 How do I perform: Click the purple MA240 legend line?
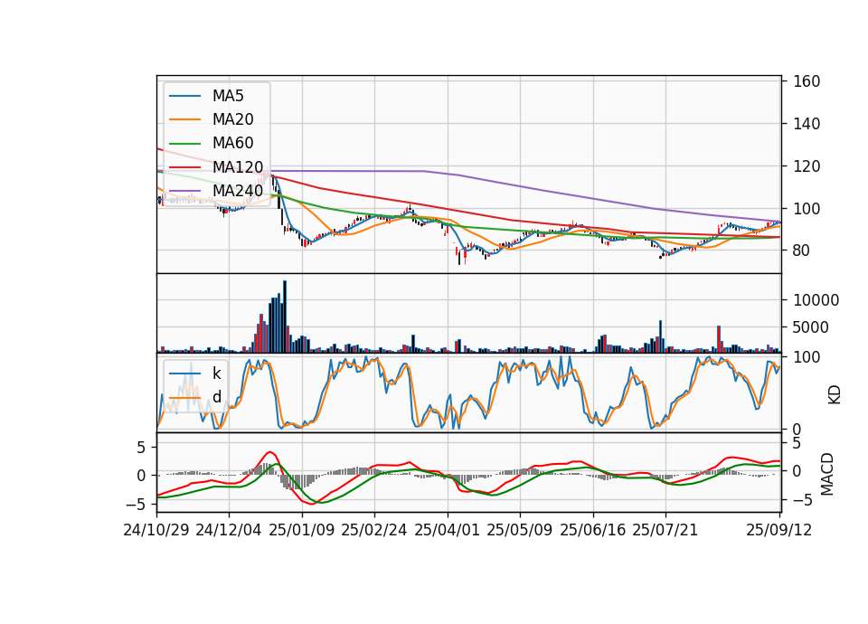point(184,191)
